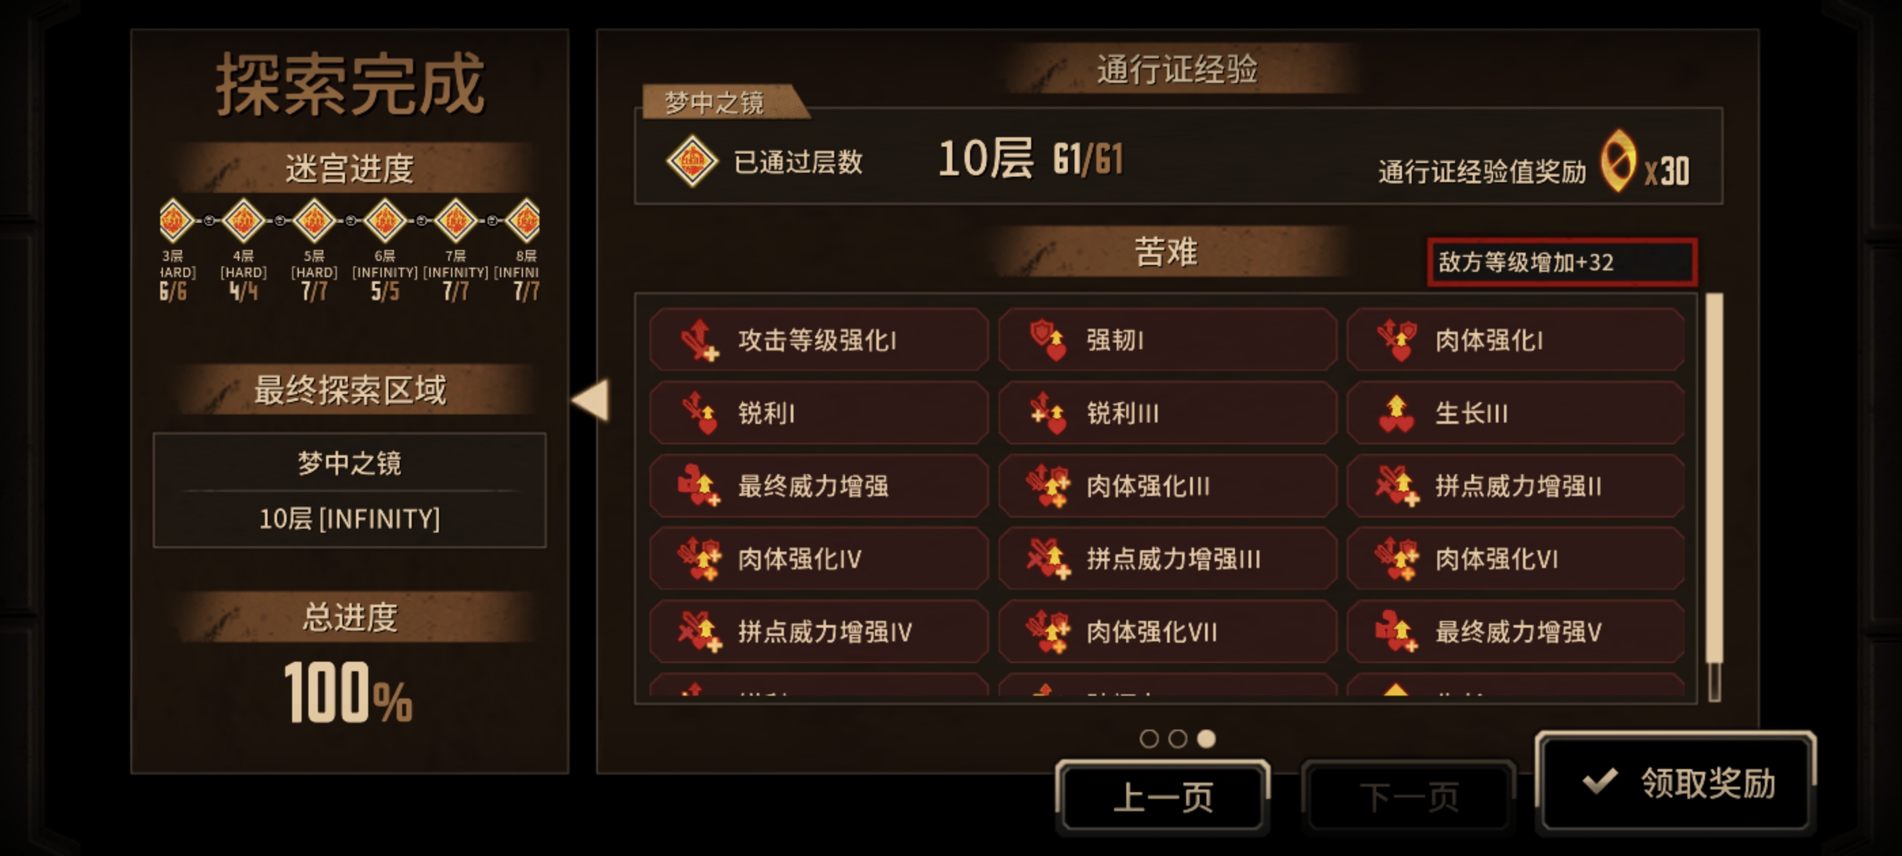The width and height of the screenshot is (1902, 856).
Task: Select the second page indicator dot
Action: click(1178, 738)
